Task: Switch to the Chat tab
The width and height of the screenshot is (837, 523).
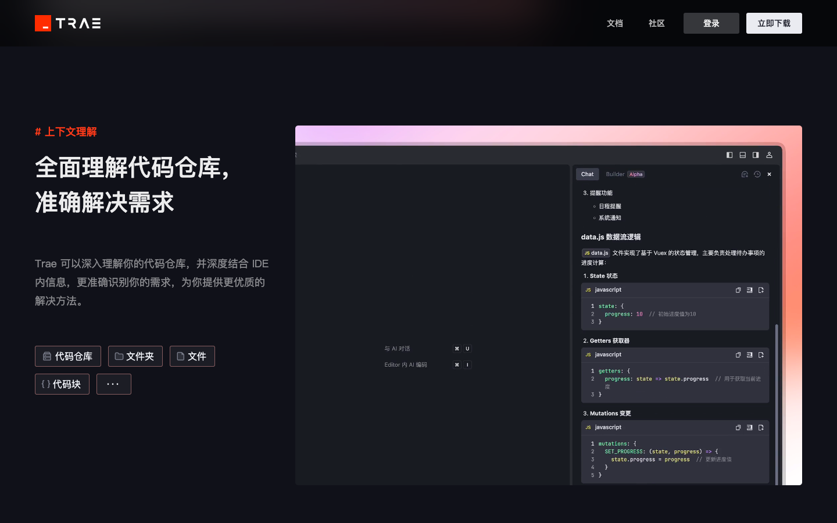Action: (x=588, y=174)
